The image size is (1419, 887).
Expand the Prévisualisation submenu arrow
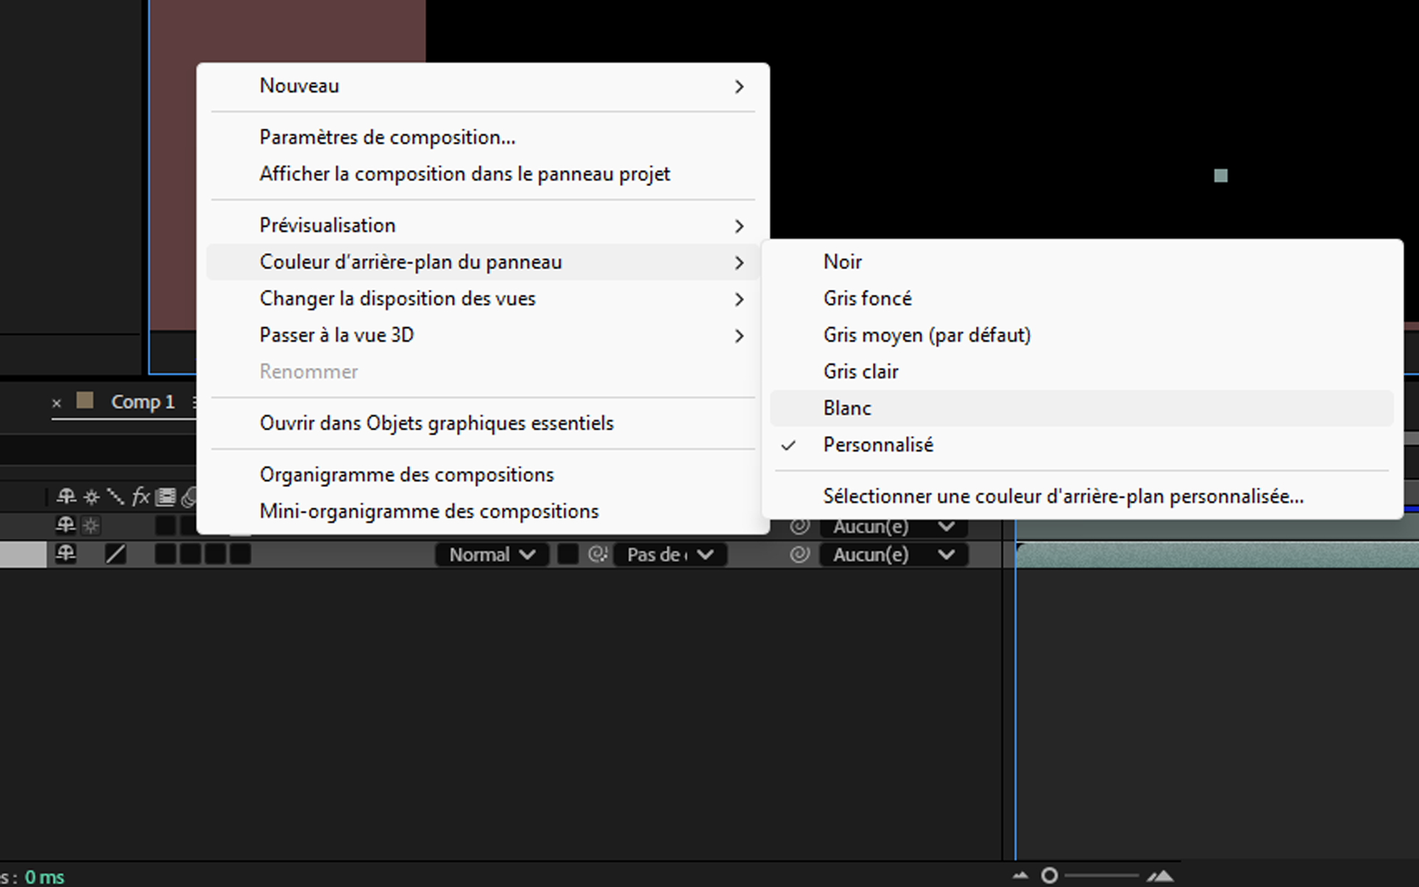(x=740, y=226)
